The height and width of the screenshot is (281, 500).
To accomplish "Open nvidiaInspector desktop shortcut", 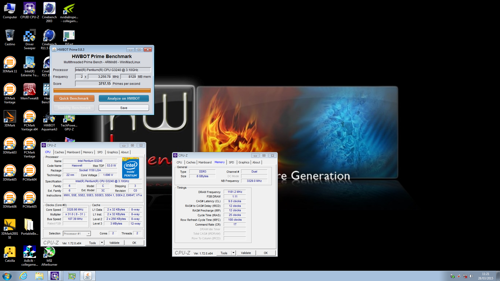I will point(69,12).
